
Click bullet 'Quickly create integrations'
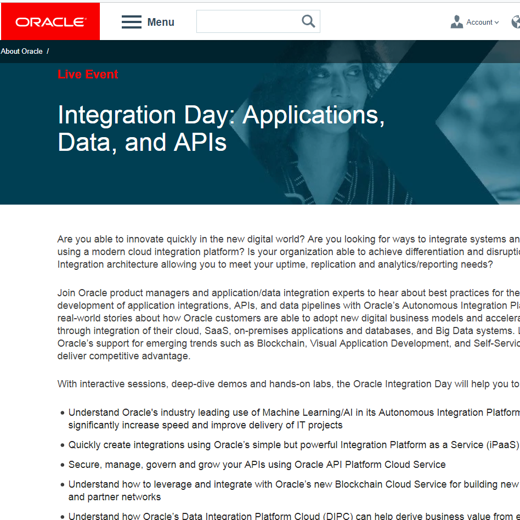click(294, 445)
